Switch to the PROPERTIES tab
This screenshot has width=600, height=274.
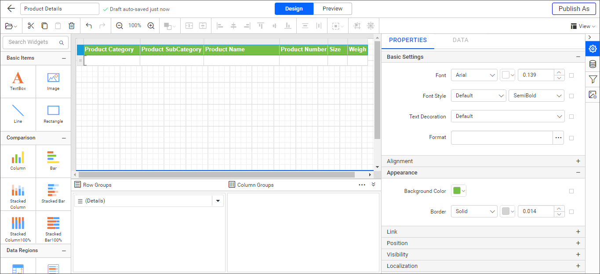click(408, 40)
